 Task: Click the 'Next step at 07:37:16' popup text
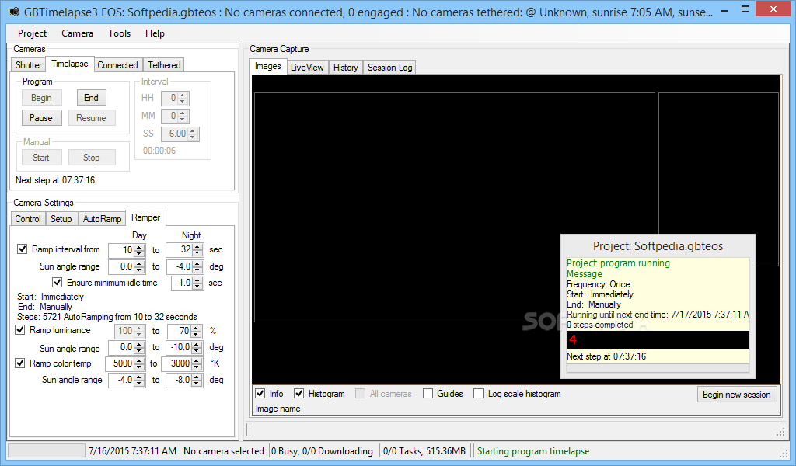[606, 356]
